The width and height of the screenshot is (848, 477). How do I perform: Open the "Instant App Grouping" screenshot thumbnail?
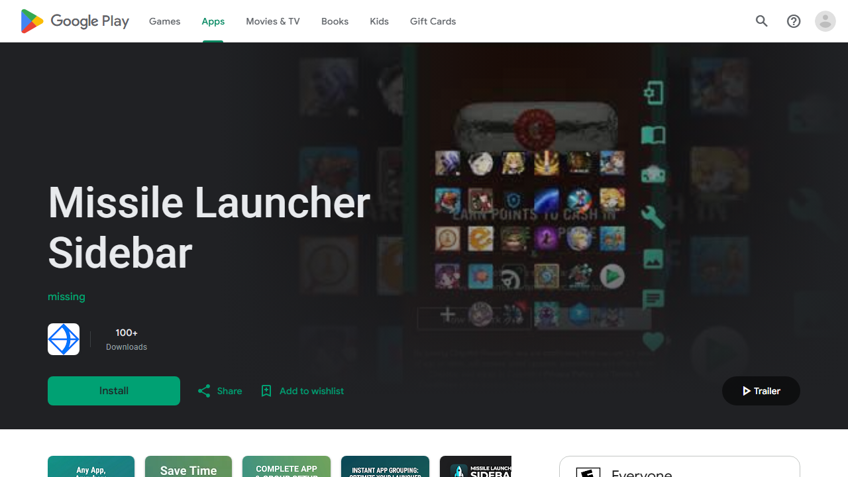click(x=385, y=466)
